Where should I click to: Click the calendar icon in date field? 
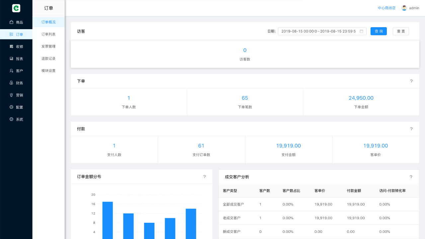tap(361, 31)
